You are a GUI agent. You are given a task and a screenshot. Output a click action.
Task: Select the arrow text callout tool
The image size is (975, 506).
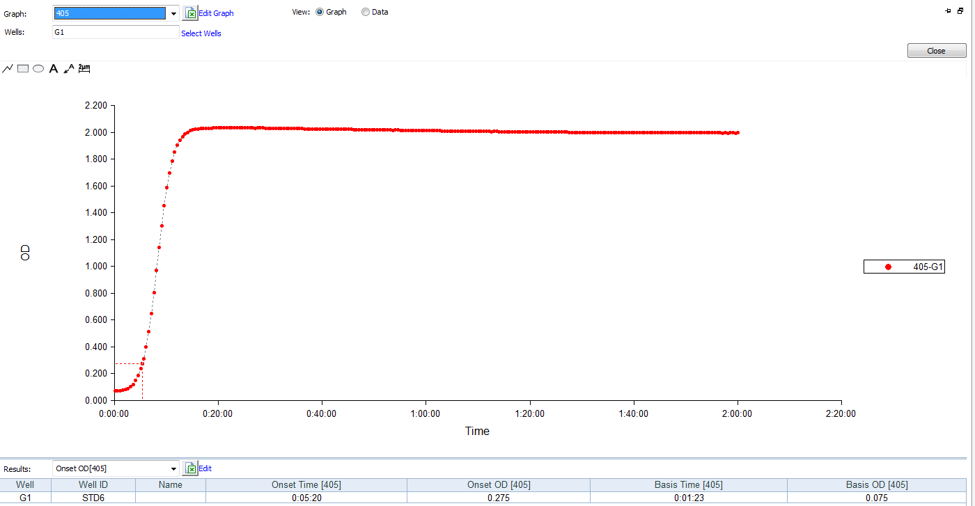click(69, 68)
